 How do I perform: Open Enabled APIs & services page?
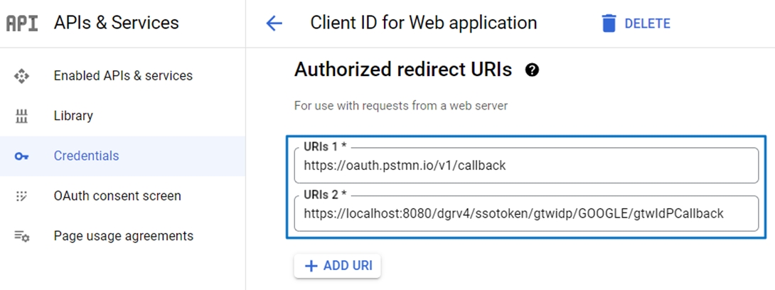(x=123, y=76)
